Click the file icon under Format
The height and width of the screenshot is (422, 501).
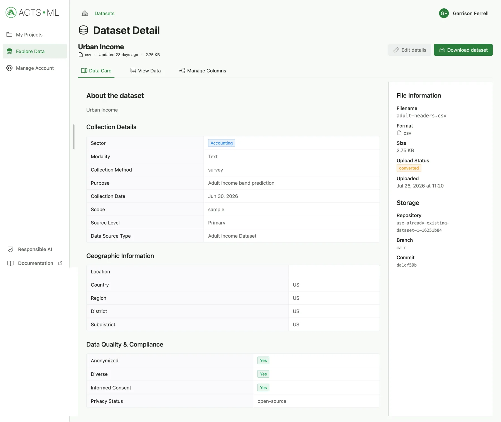point(399,133)
